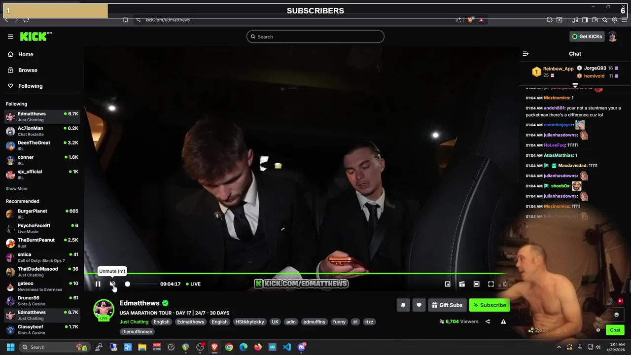This screenshot has height=355, width=631.
Task: Open File Explorer from the taskbar
Action: pos(142,347)
